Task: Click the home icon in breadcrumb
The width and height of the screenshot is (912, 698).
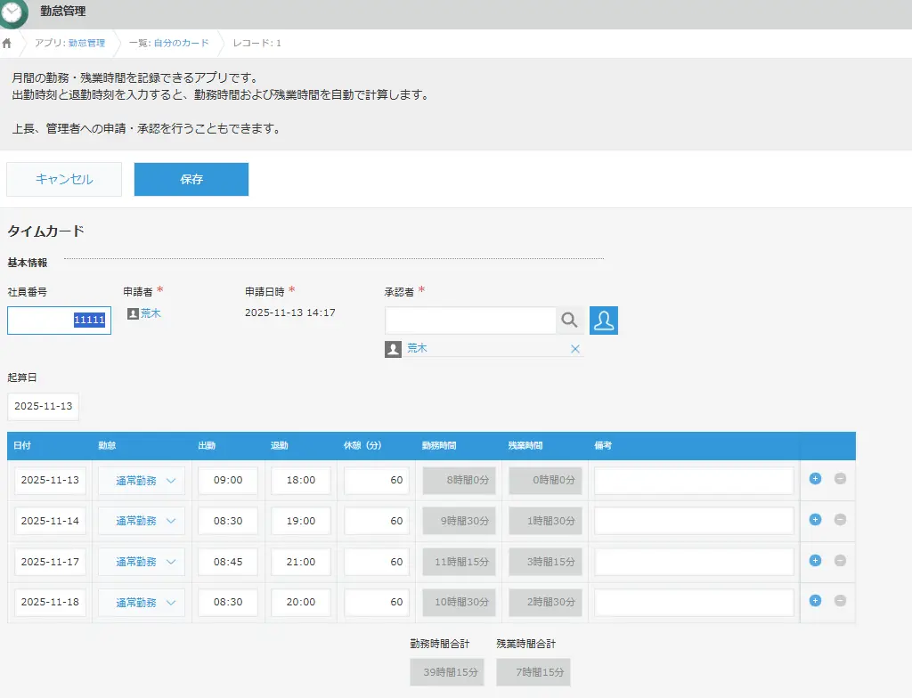Action: (7, 43)
